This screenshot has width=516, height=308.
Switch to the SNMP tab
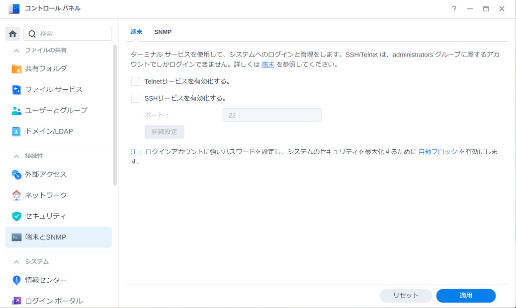(163, 32)
